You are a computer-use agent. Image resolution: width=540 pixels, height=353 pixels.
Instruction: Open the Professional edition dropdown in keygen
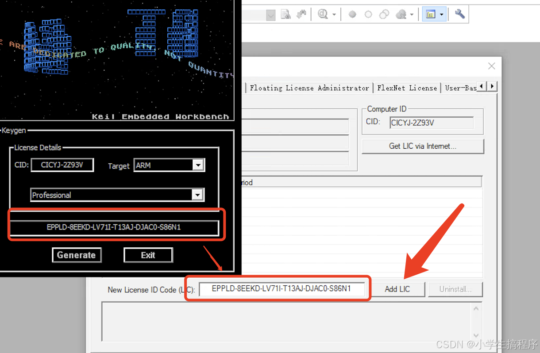tap(197, 195)
